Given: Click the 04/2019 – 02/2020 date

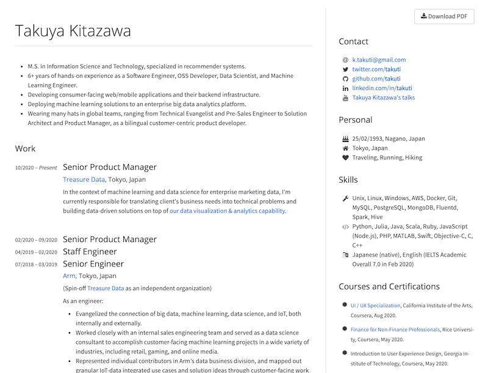Looking at the screenshot, I should 36,252.
